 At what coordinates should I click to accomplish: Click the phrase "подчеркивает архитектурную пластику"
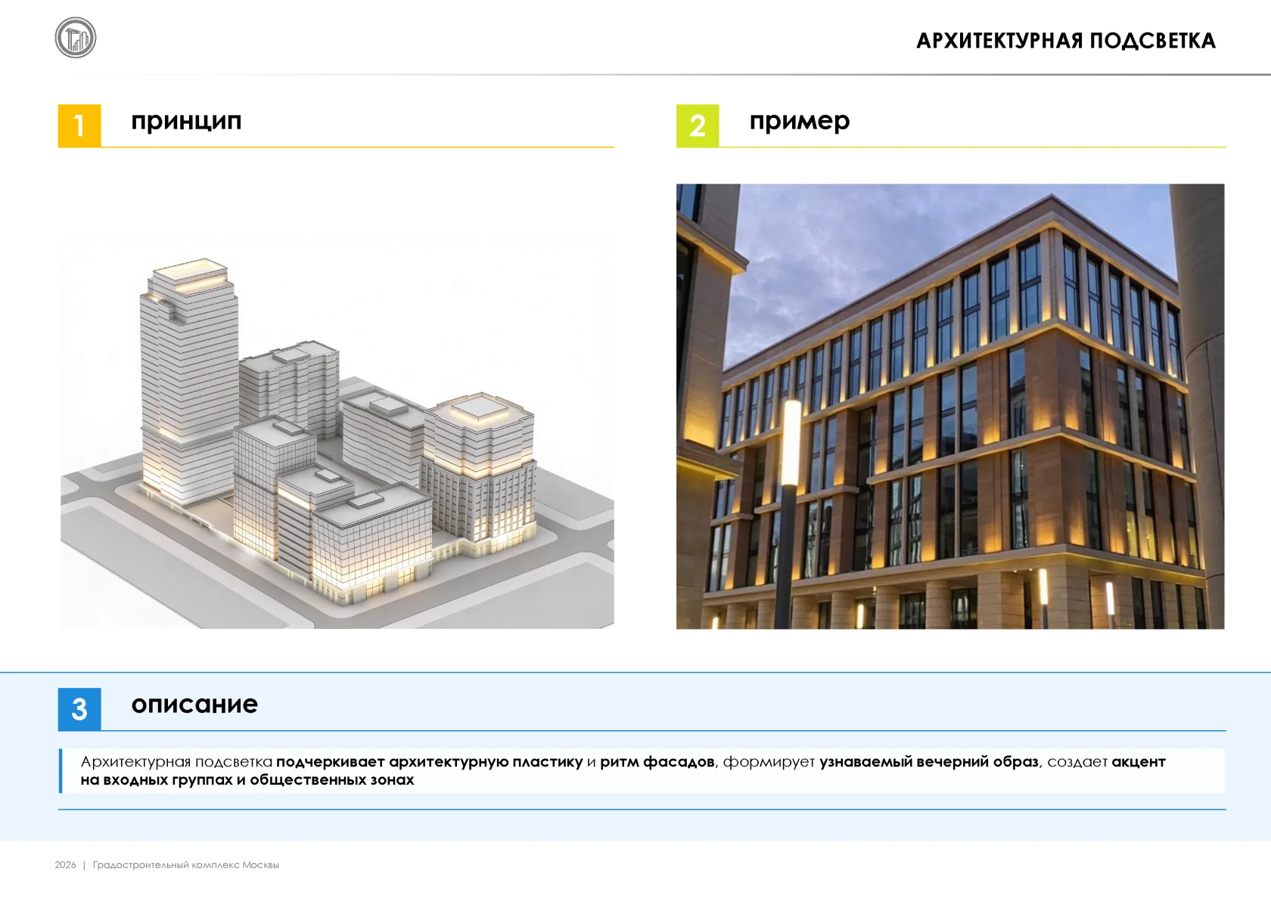click(430, 762)
